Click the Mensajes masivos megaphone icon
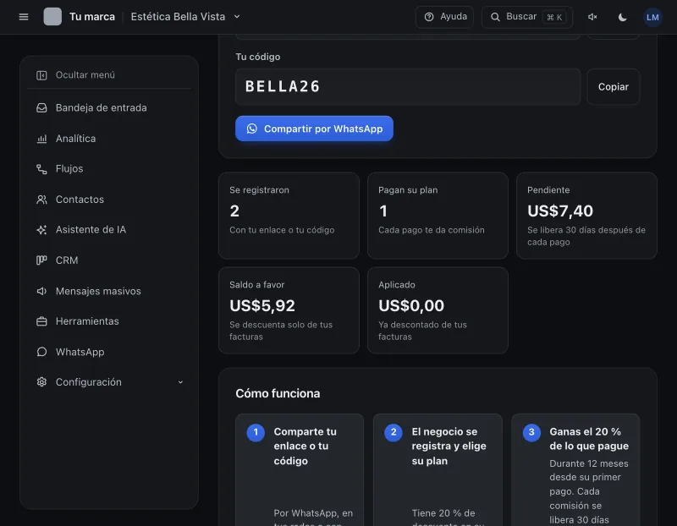Viewport: 677px width, 526px height. pos(41,291)
